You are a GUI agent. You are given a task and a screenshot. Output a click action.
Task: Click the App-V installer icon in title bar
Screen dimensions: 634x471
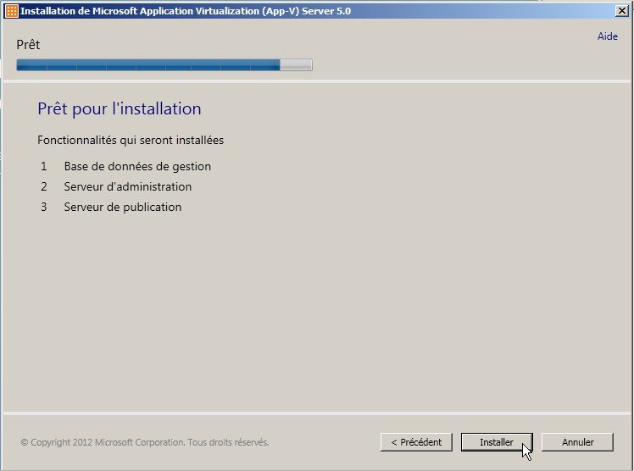click(11, 11)
